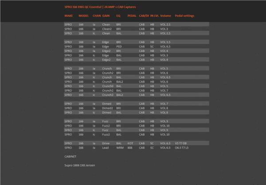Click the EQ column header
The height and width of the screenshot is (185, 266).
click(x=118, y=16)
